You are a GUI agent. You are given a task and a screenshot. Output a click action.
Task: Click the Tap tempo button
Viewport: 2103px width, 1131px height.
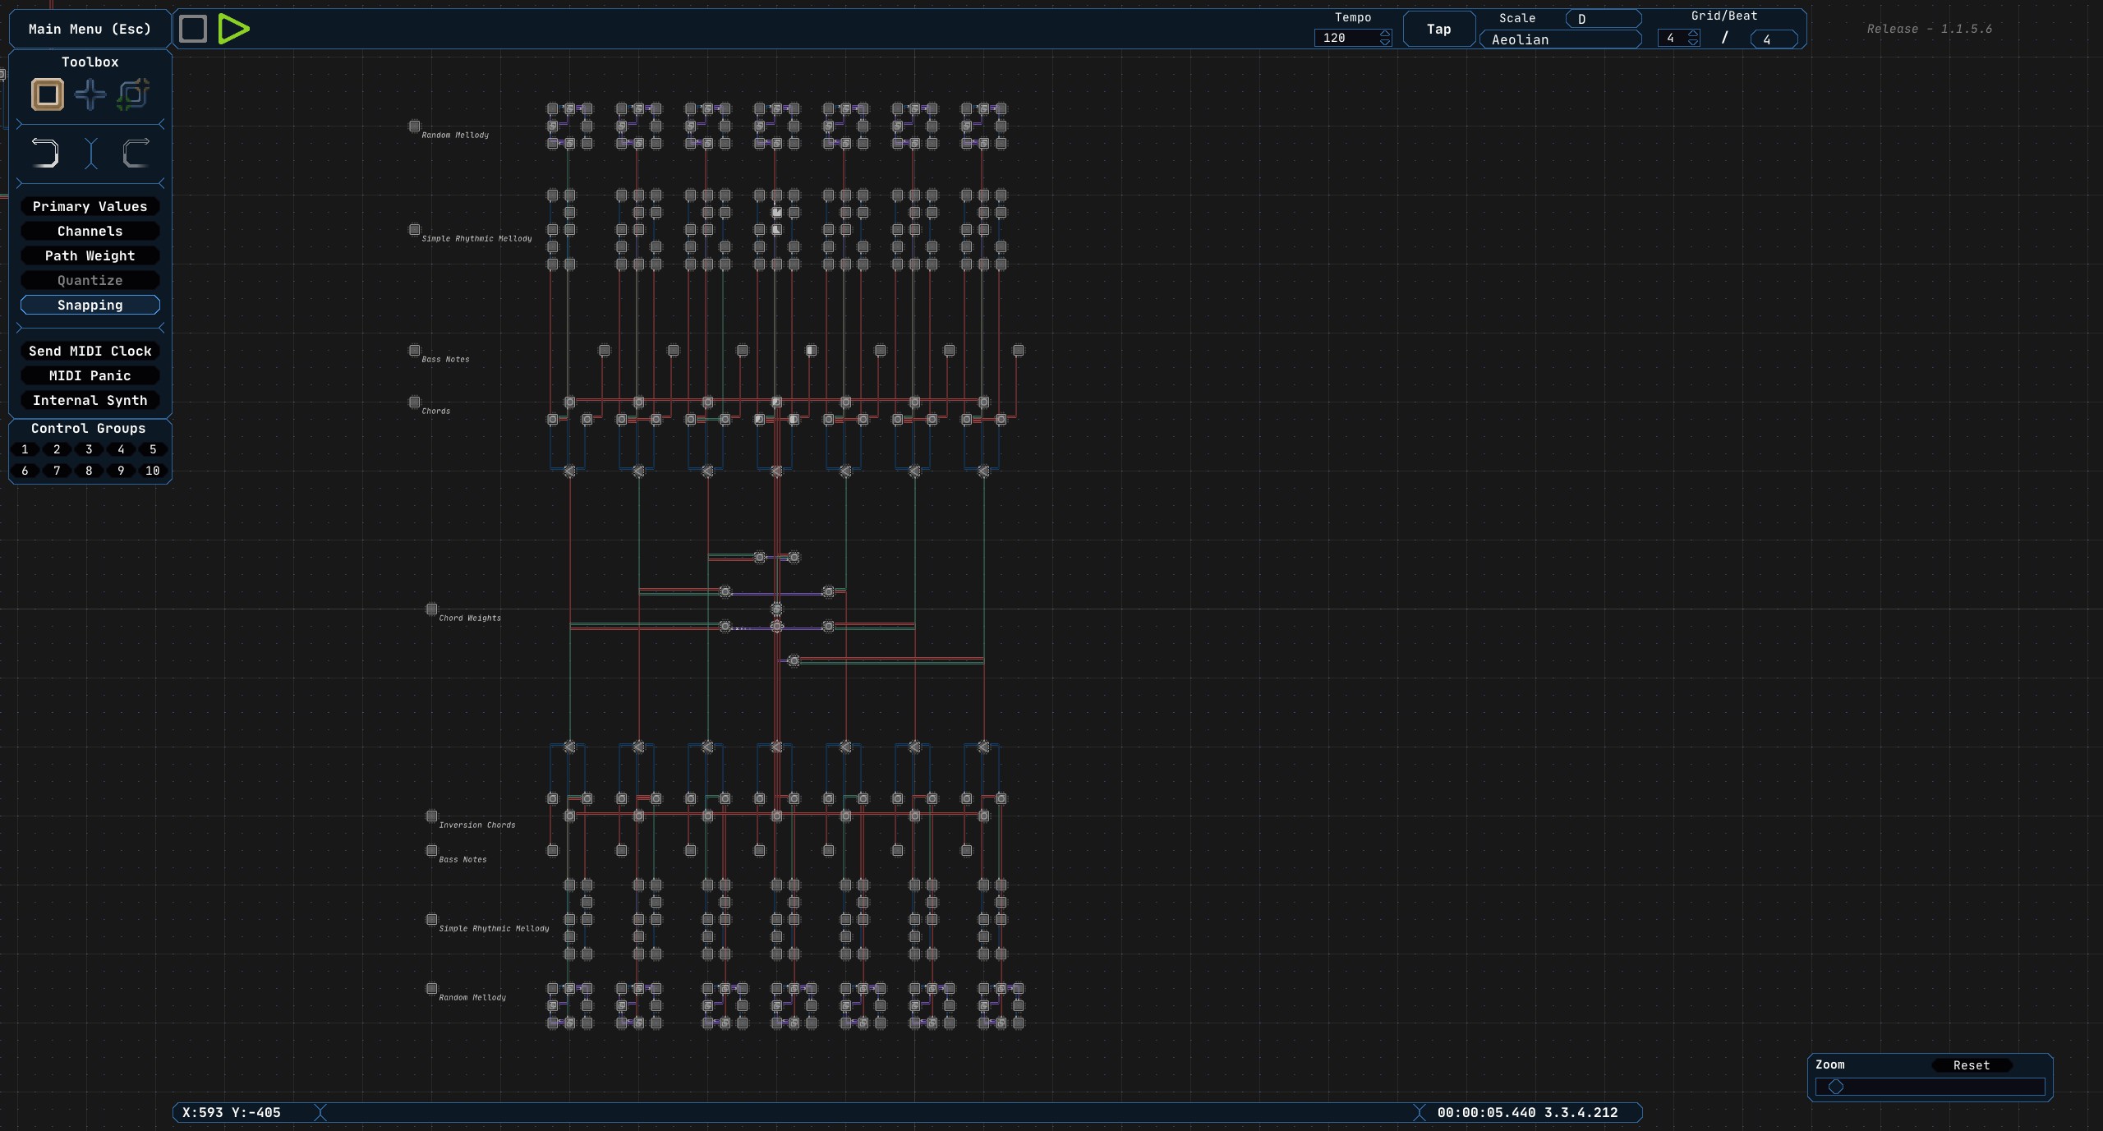pos(1438,30)
